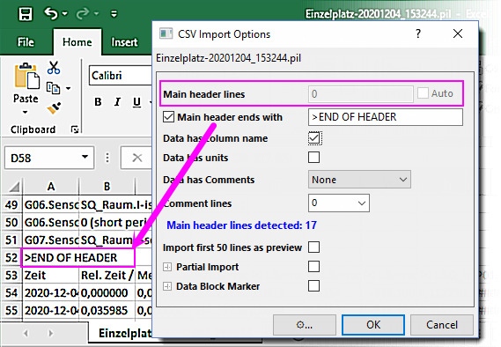Click cell G06.Sensc in row 49
Image resolution: width=501 pixels, height=347 pixels.
click(x=50, y=205)
